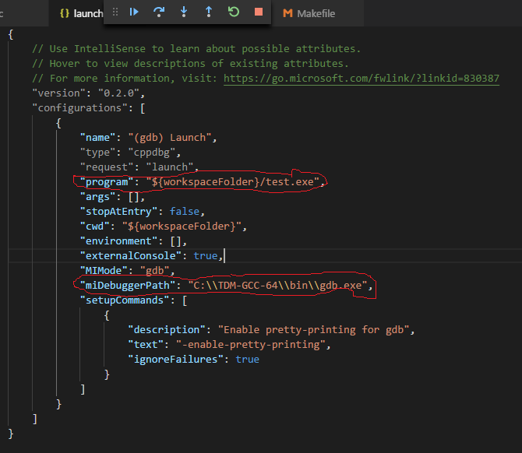Click the "miDebuggerPath" key
The image size is (522, 453).
[128, 286]
